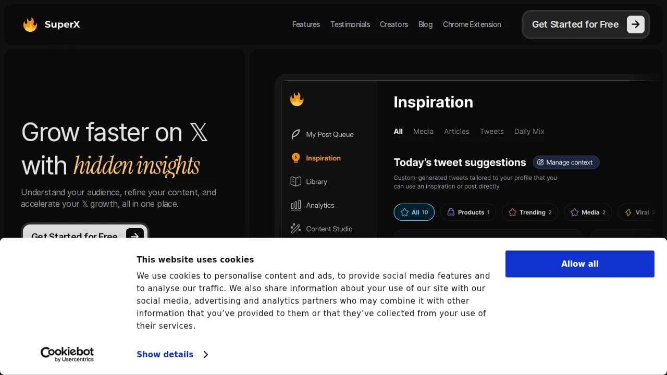Open the Library section icon
Viewport: 667px width, 375px height.
296,181
